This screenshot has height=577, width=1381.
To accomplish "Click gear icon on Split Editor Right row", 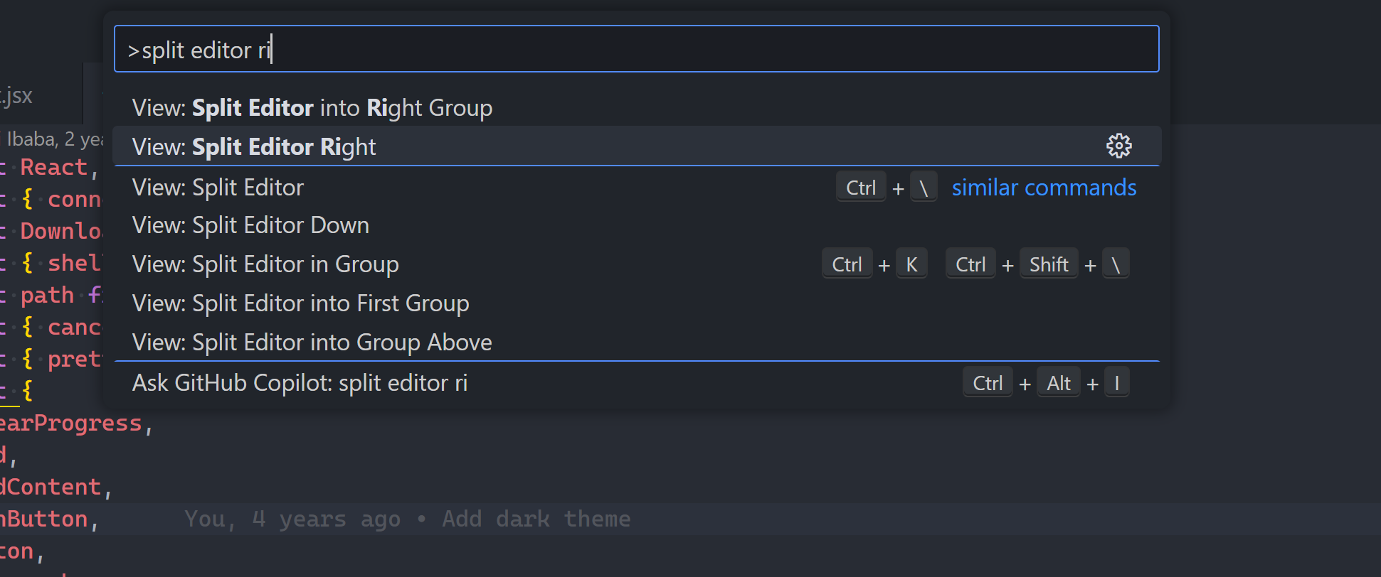I will coord(1118,146).
